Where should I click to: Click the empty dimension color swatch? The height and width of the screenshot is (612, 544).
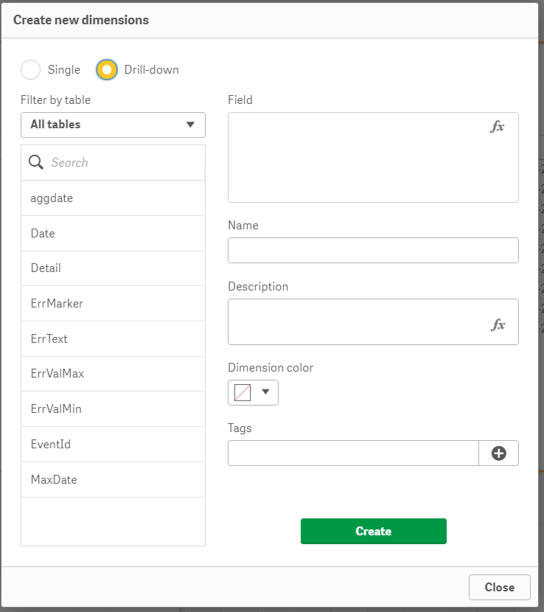click(x=240, y=392)
